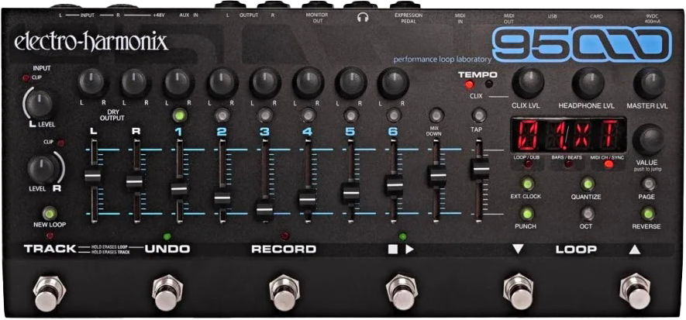
Task: Push the VALUE knob to jump
Action: point(648,139)
